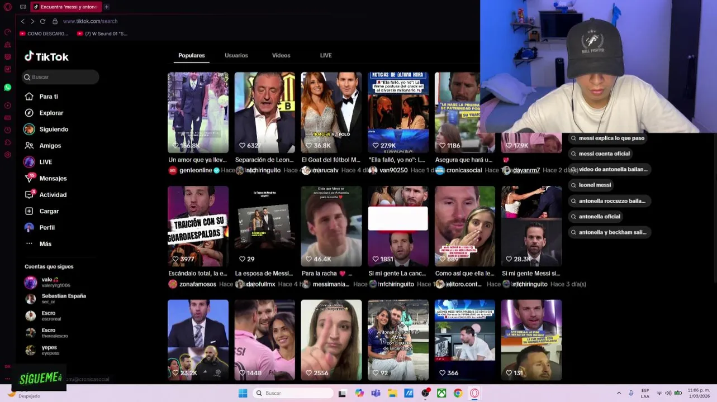Open the Explorar compass icon

[29, 113]
